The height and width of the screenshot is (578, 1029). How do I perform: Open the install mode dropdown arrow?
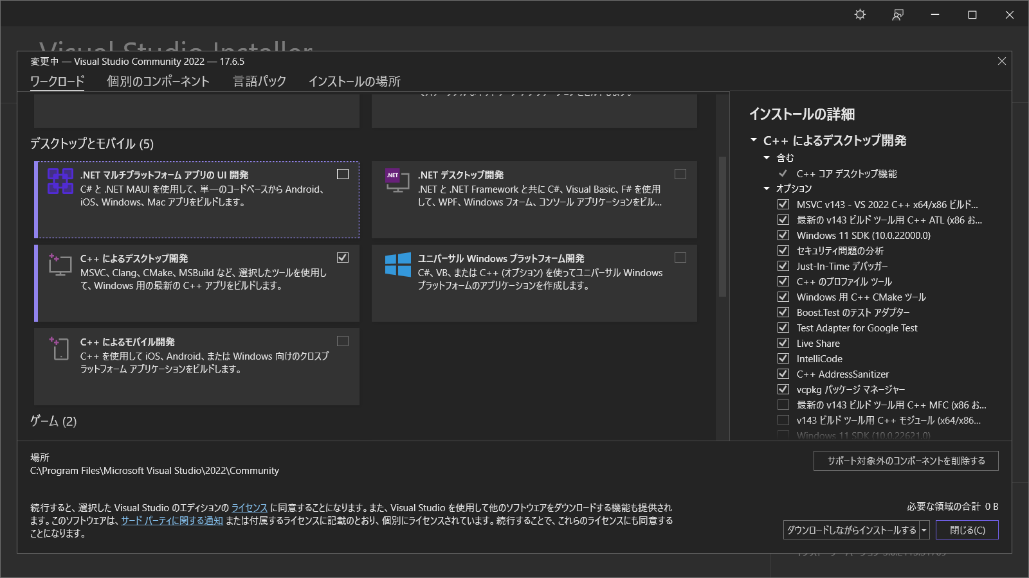pos(924,530)
